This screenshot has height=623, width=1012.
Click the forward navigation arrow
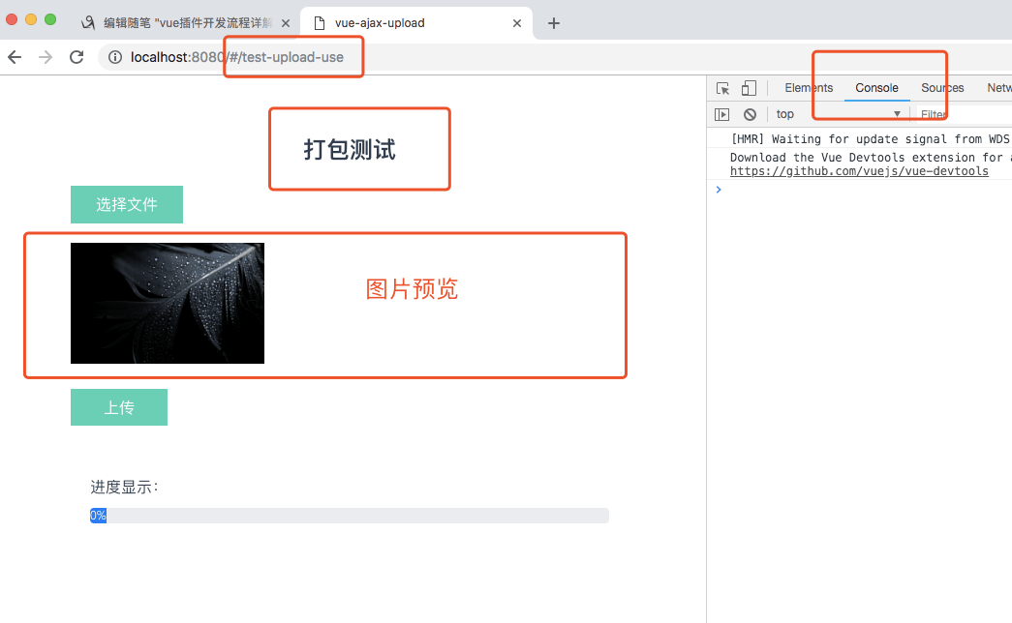pos(45,57)
